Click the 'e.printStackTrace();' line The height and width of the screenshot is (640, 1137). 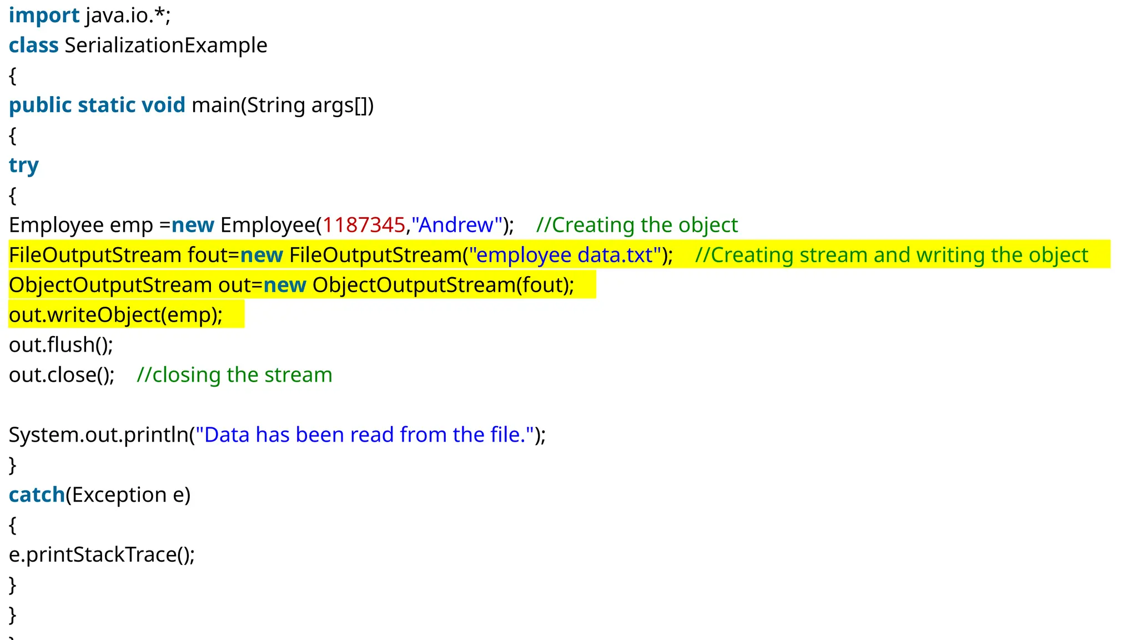(102, 555)
